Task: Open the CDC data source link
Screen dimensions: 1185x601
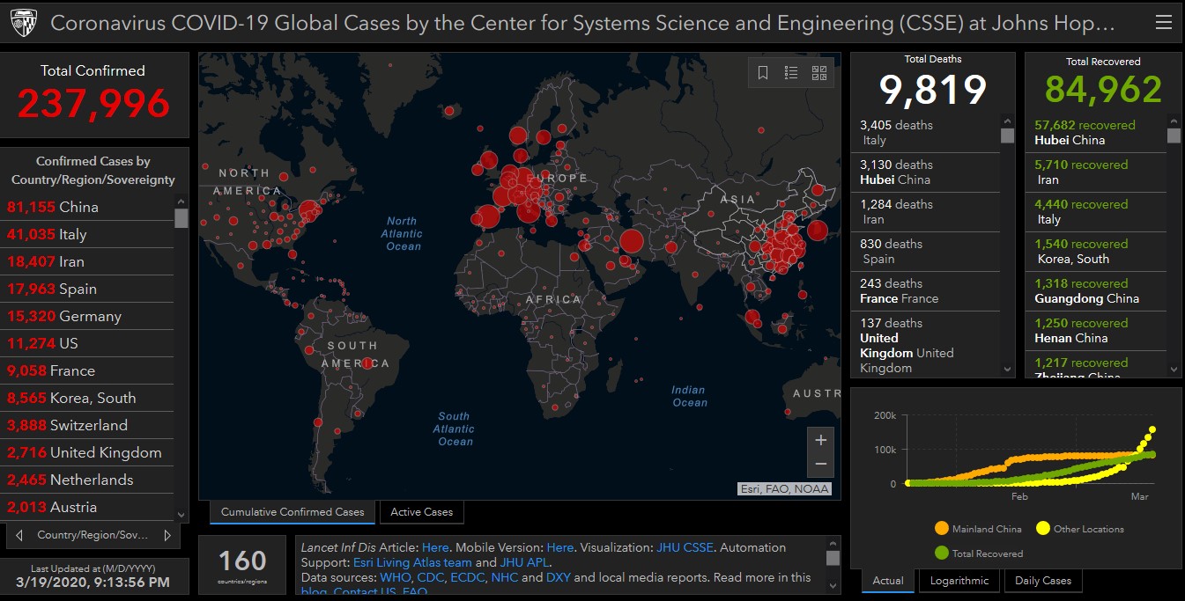Action: pyautogui.click(x=431, y=577)
